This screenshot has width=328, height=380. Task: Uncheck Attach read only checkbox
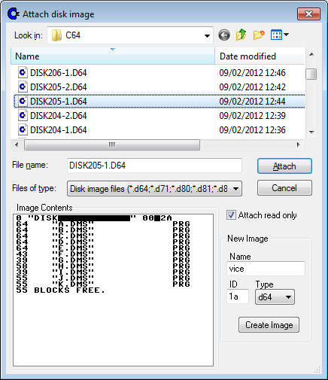231,215
